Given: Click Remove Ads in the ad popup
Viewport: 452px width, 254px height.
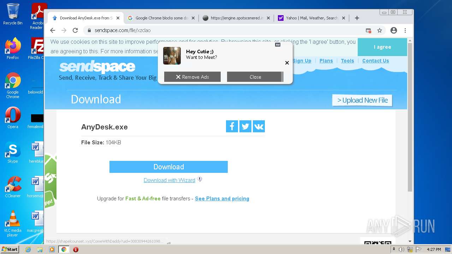Looking at the screenshot, I should point(192,77).
